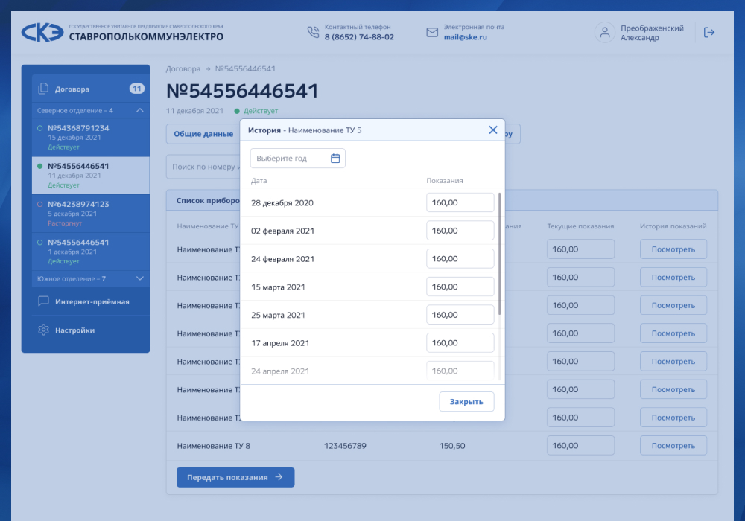Switch to Общие данные tab
This screenshot has width=745, height=521.
pos(203,134)
